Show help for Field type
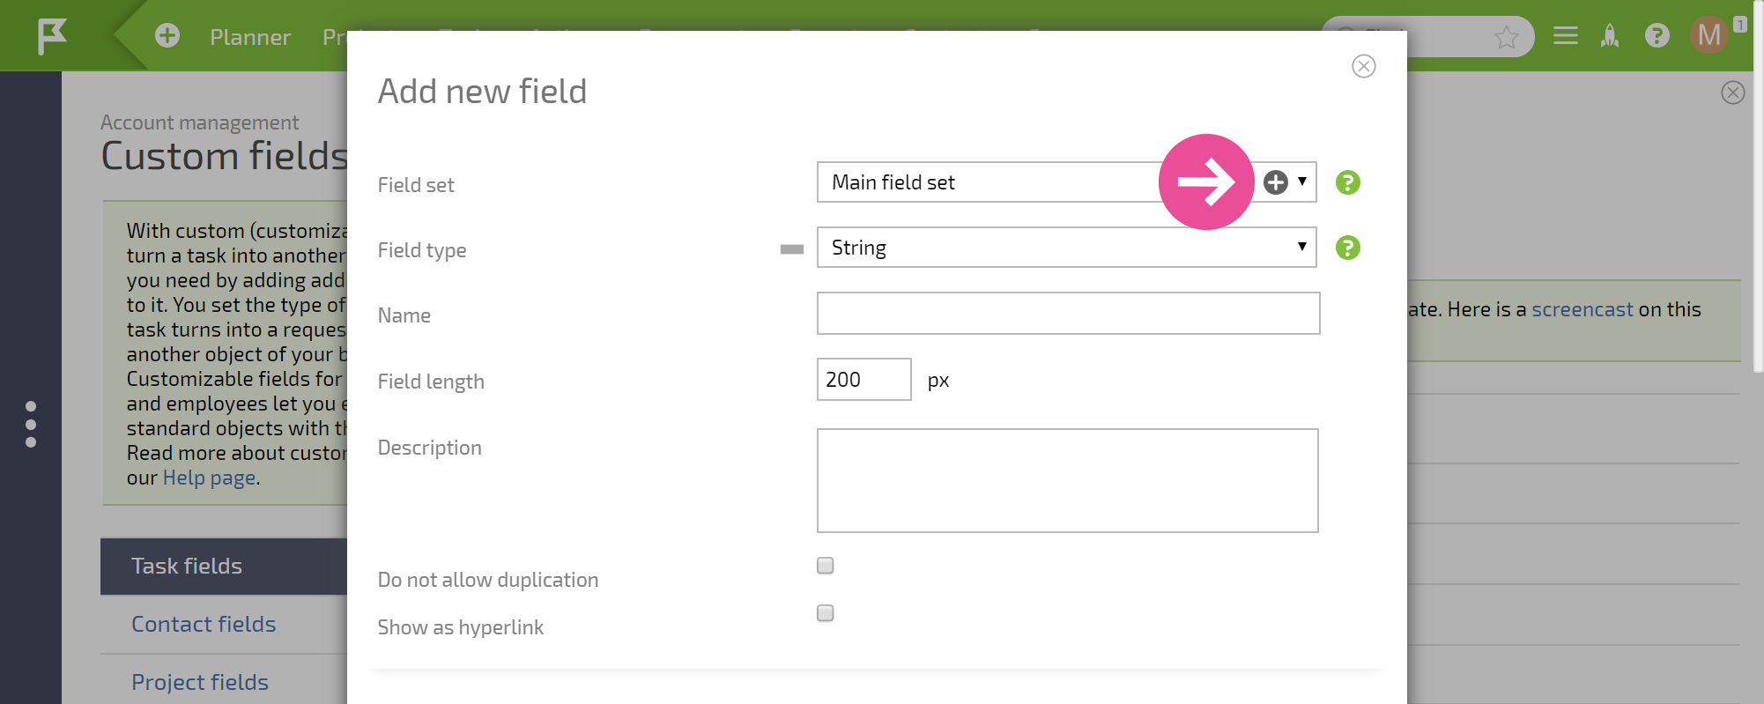This screenshot has width=1764, height=704. pyautogui.click(x=1348, y=248)
